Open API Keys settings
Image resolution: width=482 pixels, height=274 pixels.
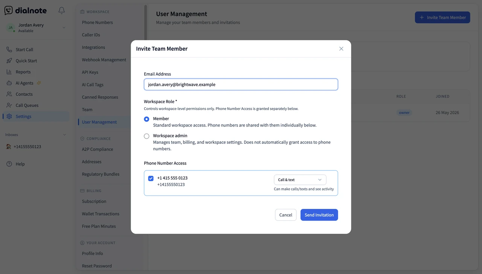click(90, 72)
